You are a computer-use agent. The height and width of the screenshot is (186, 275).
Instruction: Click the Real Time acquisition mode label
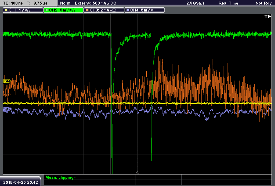228,3
